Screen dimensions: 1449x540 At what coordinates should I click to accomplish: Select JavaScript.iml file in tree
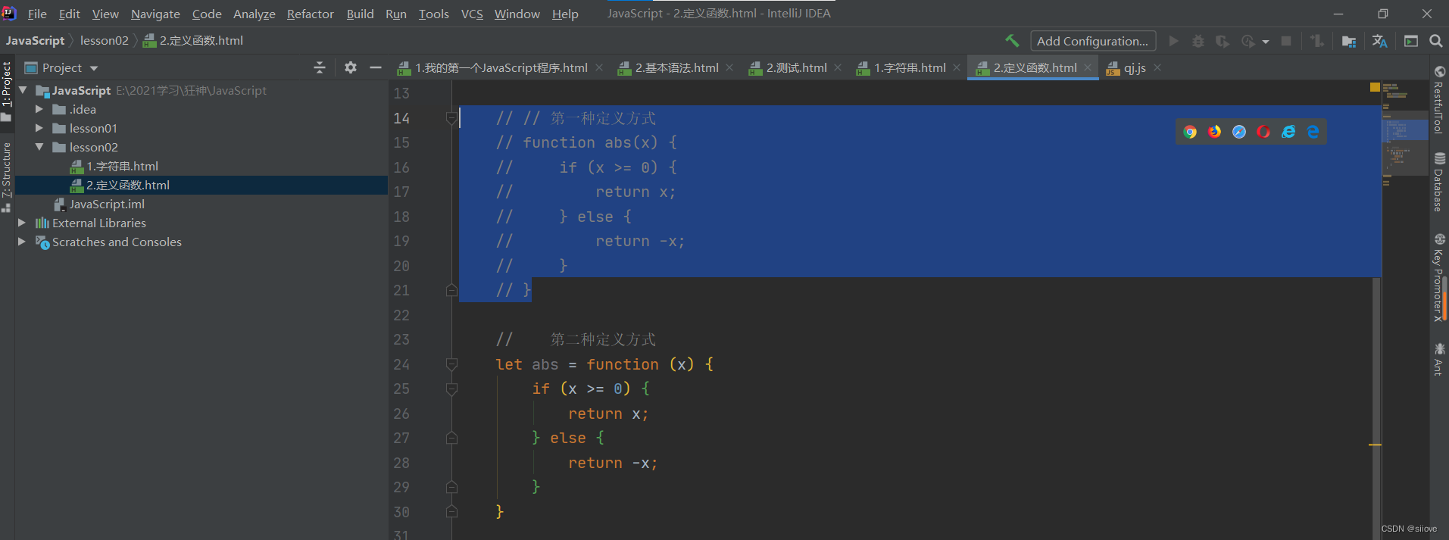(x=107, y=204)
